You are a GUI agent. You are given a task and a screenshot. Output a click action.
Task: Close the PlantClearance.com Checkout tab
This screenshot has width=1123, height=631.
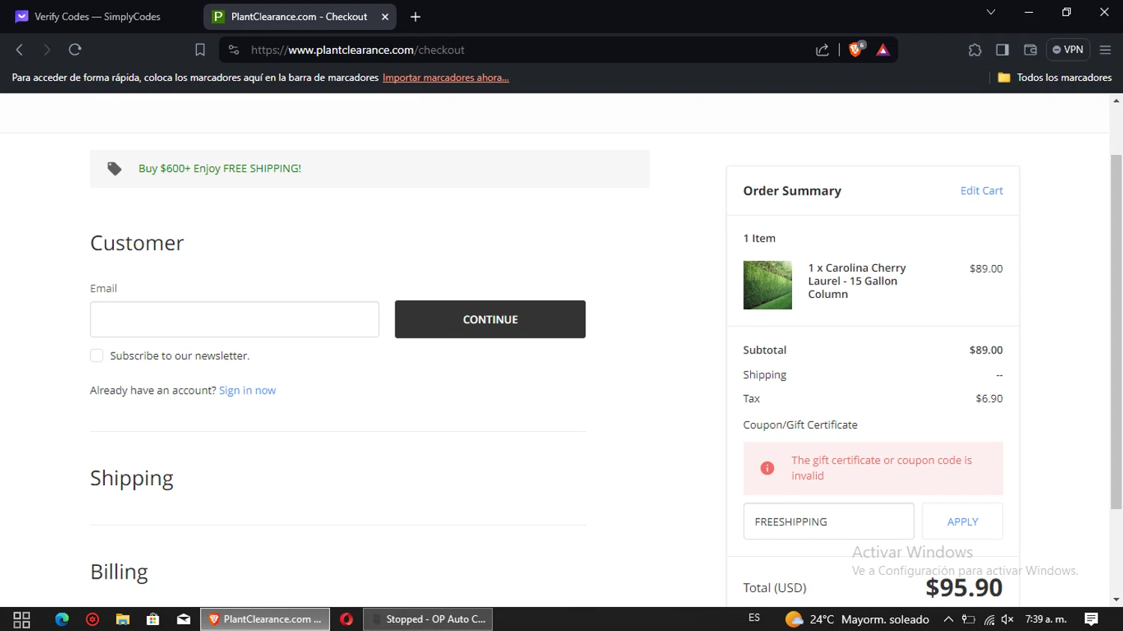point(385,16)
